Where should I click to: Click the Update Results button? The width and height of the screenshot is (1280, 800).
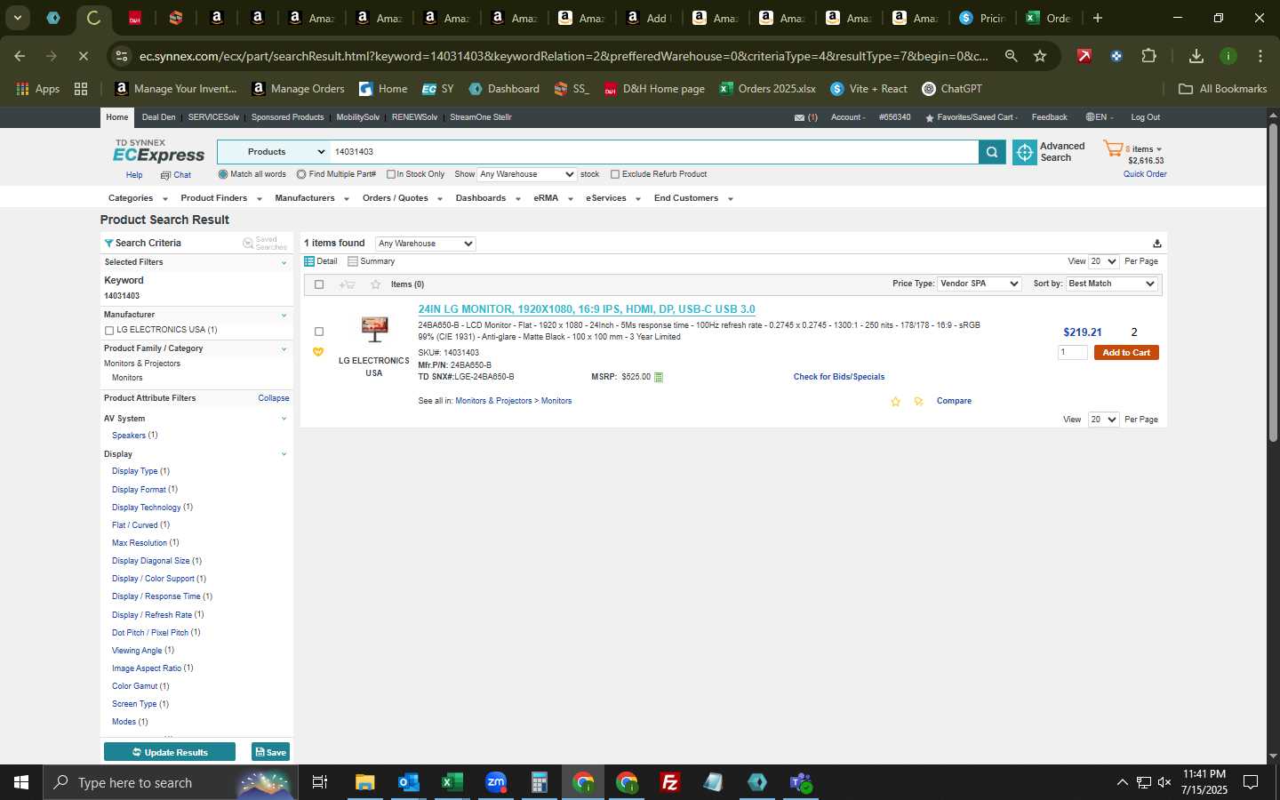tap(170, 752)
